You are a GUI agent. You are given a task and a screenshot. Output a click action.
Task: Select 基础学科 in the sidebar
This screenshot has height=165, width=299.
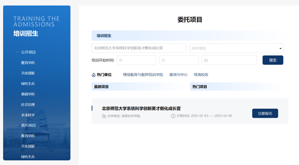(28, 94)
